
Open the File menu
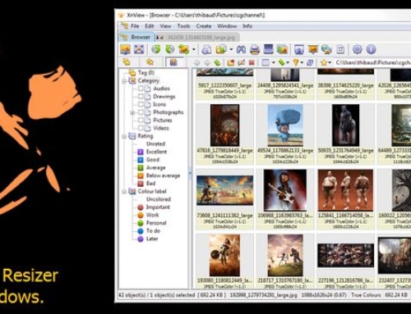pos(135,26)
